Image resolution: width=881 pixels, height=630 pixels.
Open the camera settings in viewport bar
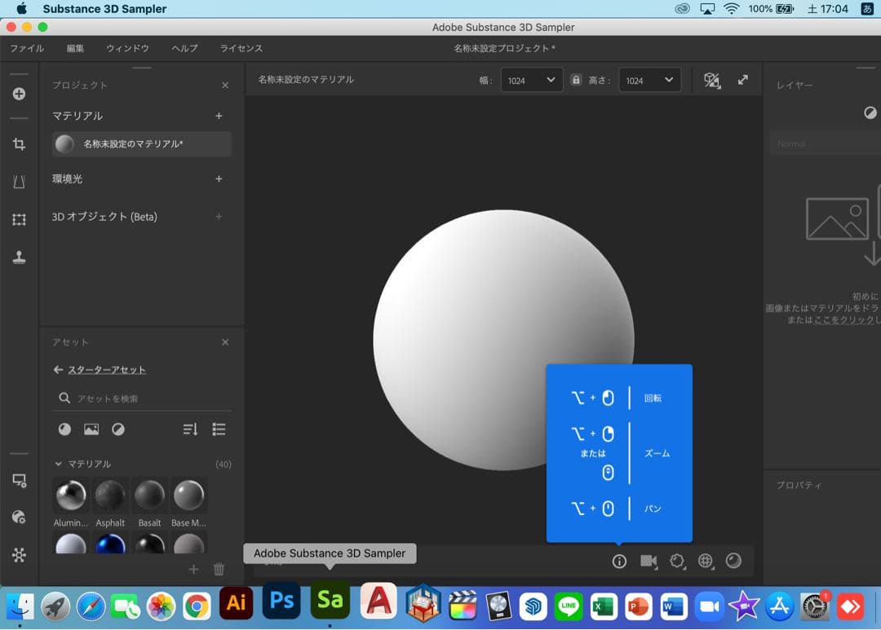coord(649,561)
